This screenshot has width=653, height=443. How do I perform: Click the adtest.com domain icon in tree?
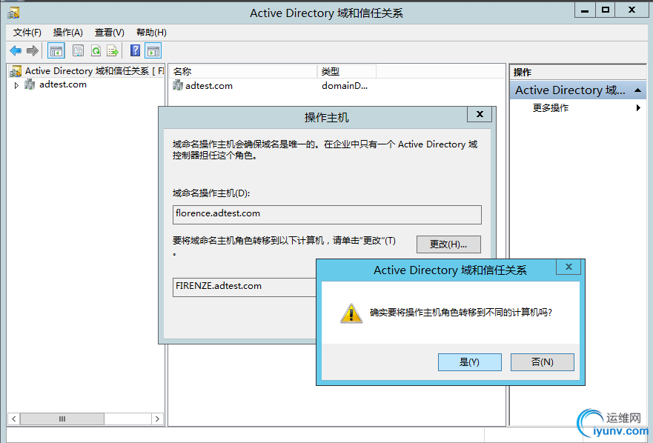[x=30, y=84]
